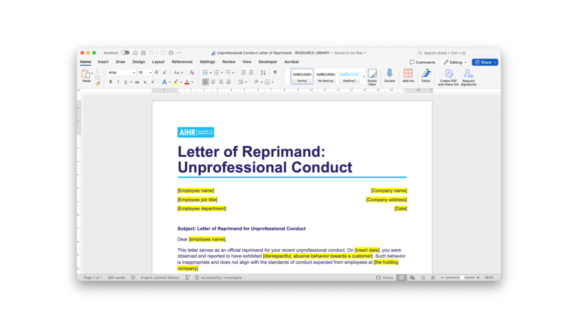Switch to the Insert tab

click(103, 62)
